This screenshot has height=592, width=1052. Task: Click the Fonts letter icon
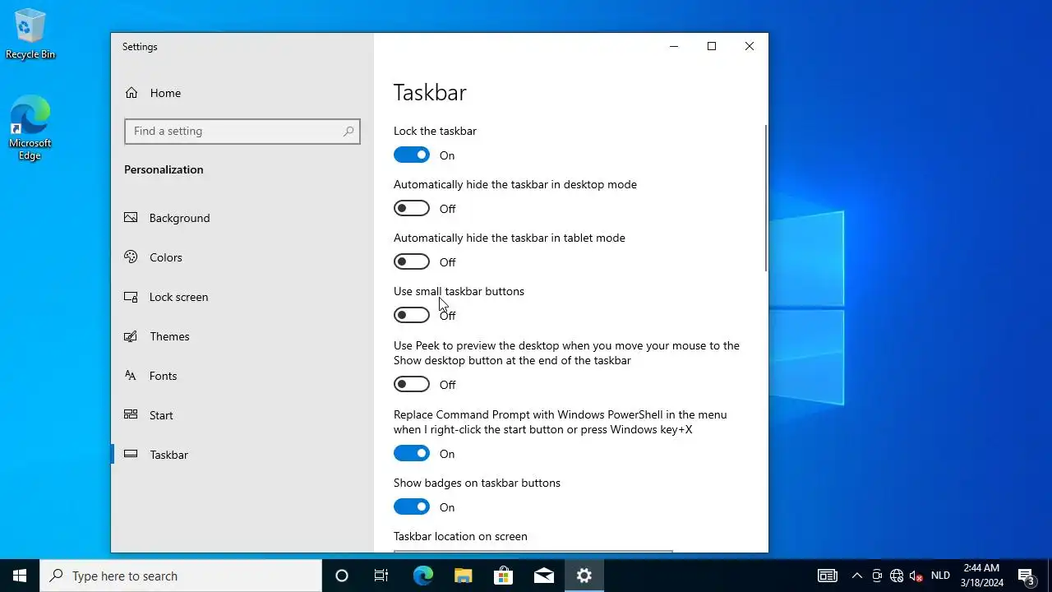click(x=131, y=376)
